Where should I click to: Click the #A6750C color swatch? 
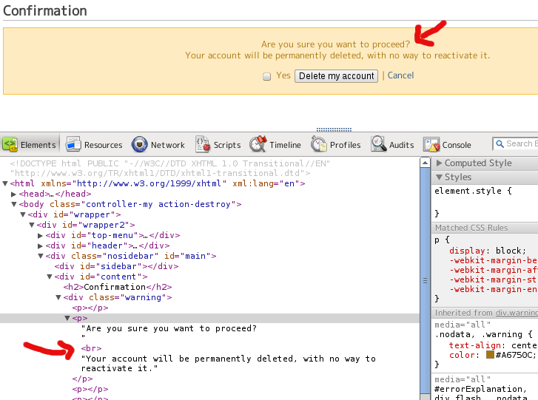(x=490, y=354)
